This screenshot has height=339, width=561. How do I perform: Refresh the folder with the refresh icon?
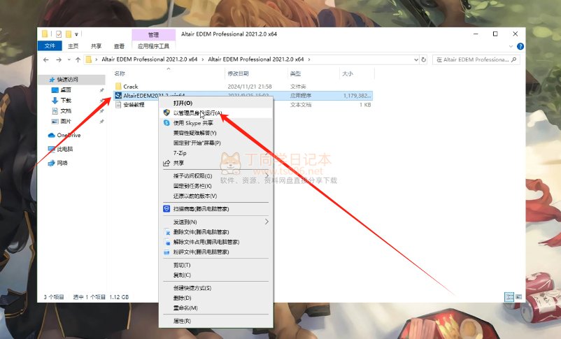point(424,59)
